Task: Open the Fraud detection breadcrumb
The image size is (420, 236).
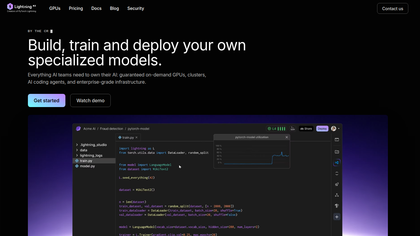Action: [112, 129]
